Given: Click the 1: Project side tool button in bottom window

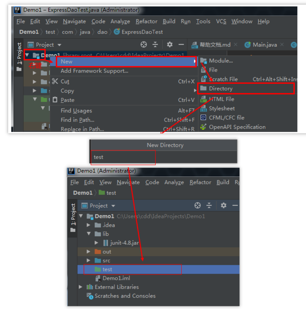Looking at the screenshot, I should coord(73,218).
